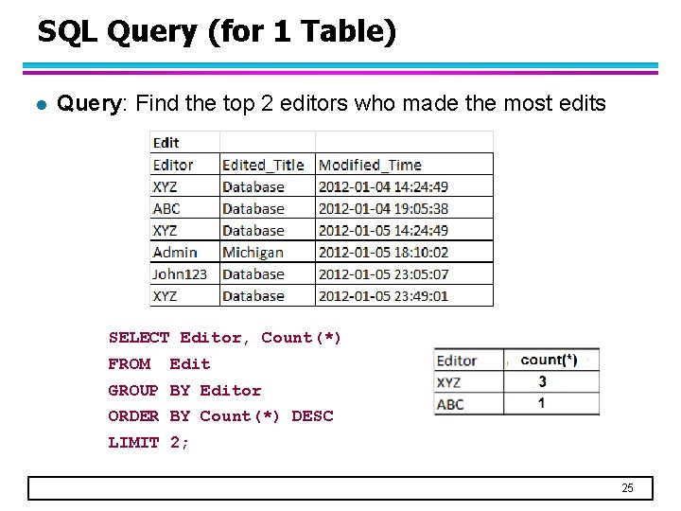Click the timestamp '2012-01-05 18:10:02'
The width and height of the screenshot is (681, 511).
[383, 252]
